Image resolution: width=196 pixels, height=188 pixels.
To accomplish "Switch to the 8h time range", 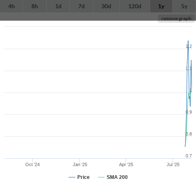I will (x=35, y=6).
